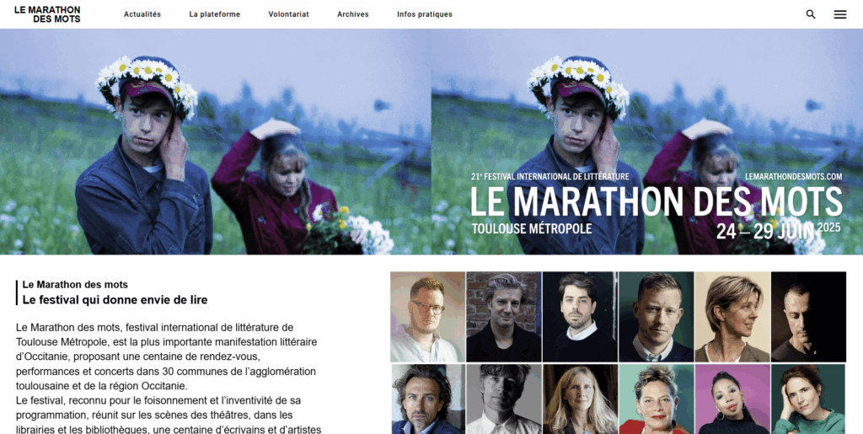Select portrait of long-haired blonde woman
863x434 pixels.
[580, 399]
